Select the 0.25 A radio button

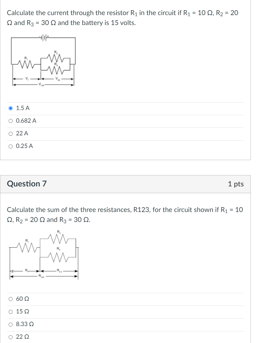(x=11, y=146)
